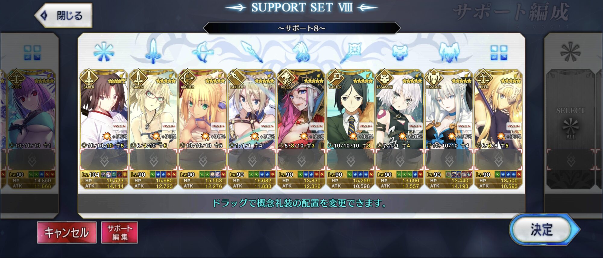The height and width of the screenshot is (258, 603).
Task: Select the サポート8 set title banner
Action: pyautogui.click(x=302, y=28)
